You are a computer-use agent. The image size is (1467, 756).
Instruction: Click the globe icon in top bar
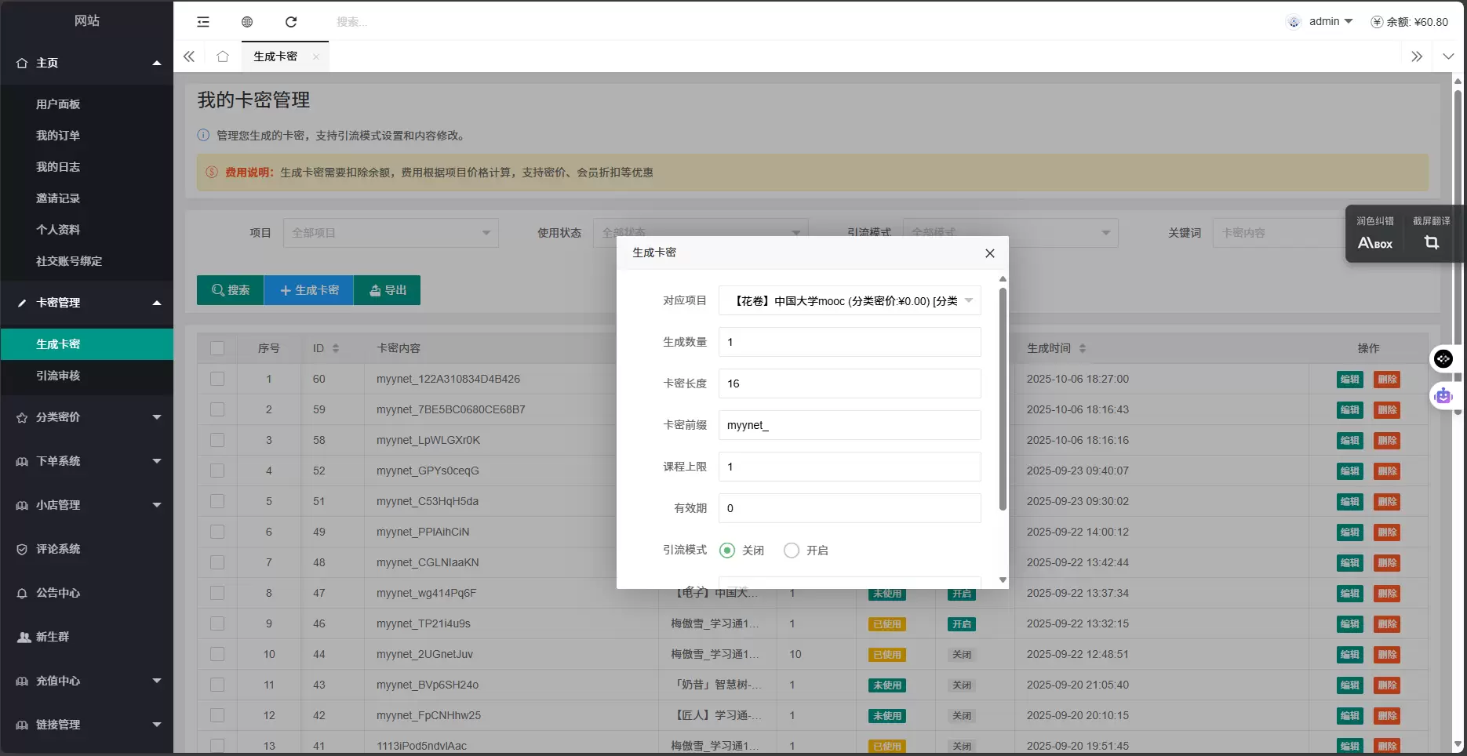coord(247,22)
